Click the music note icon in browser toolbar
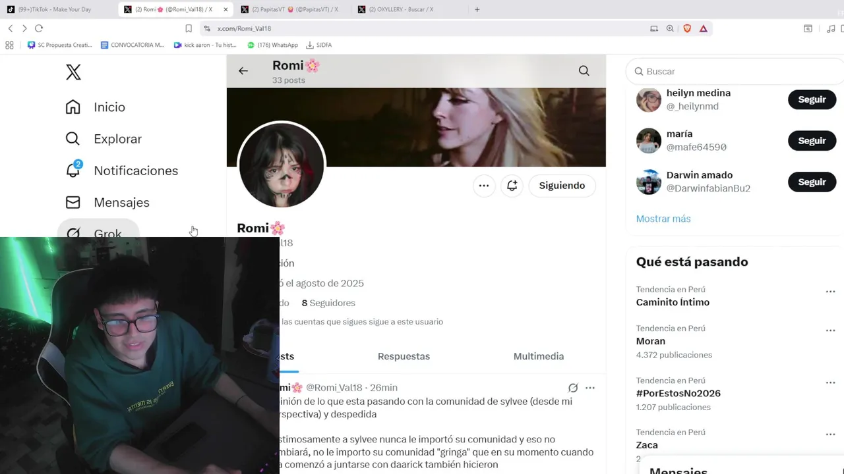Viewport: 844px width, 474px height. (831, 28)
